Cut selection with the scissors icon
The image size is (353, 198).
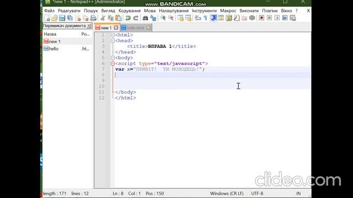pyautogui.click(x=103, y=18)
